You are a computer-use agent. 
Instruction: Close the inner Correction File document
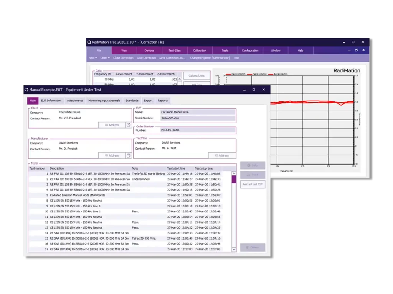(363, 50)
